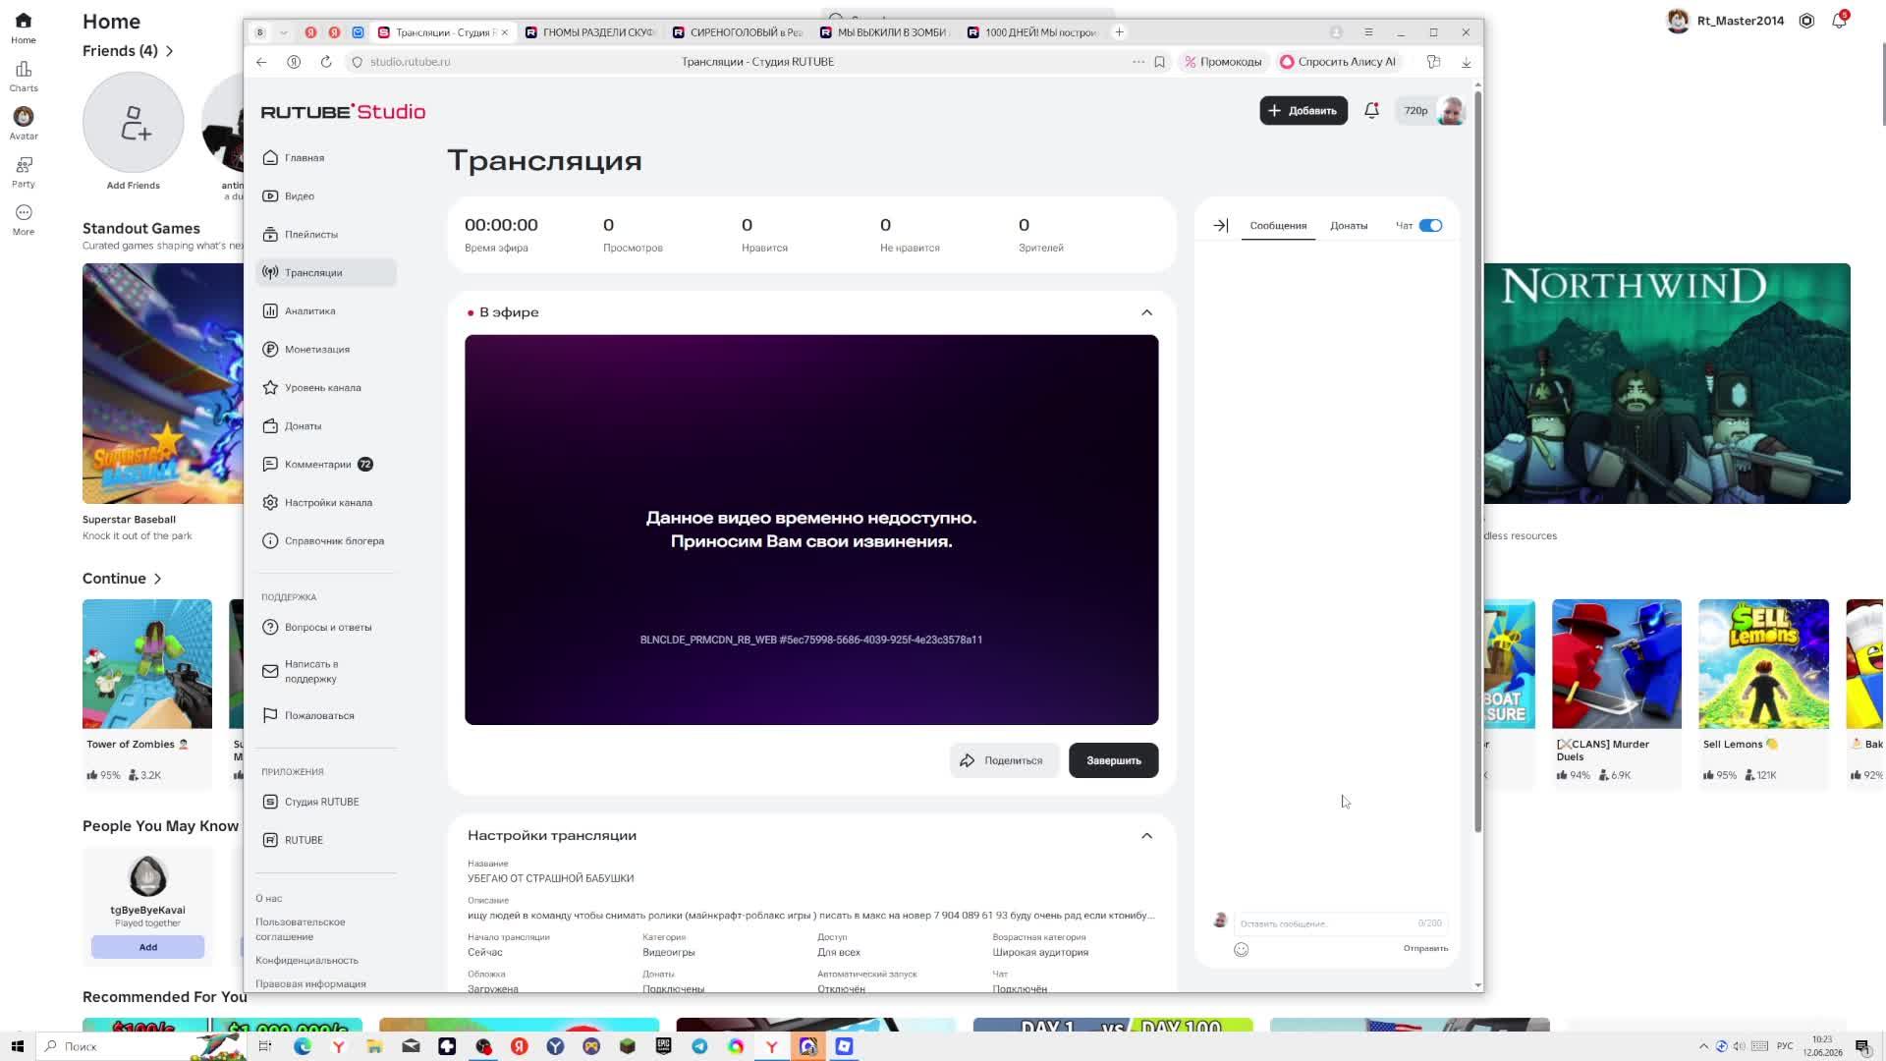This screenshot has width=1886, height=1061.
Task: Collapse the В эфире section
Action: pos(1146,312)
